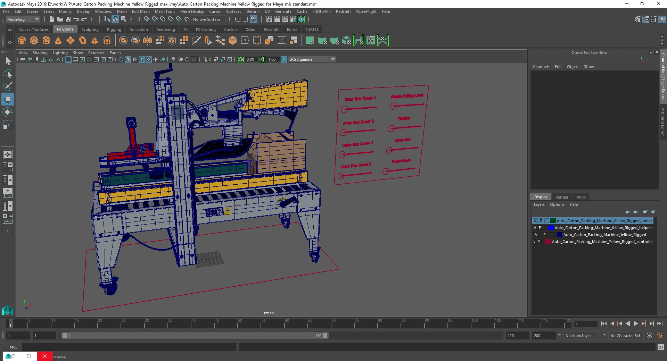Create a polygon sphere from the shelf

pyautogui.click(x=22, y=41)
